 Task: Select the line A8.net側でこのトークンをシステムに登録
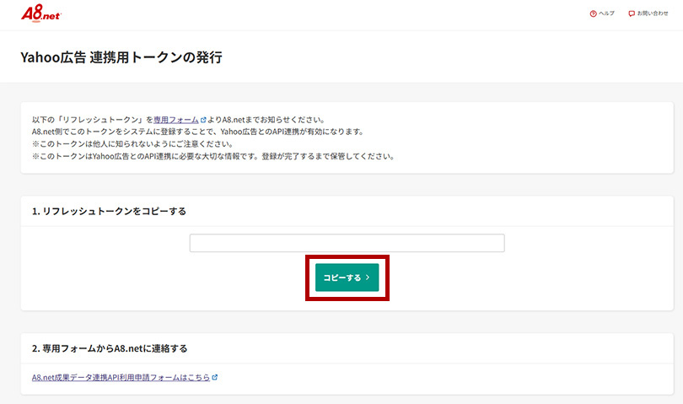(x=198, y=132)
